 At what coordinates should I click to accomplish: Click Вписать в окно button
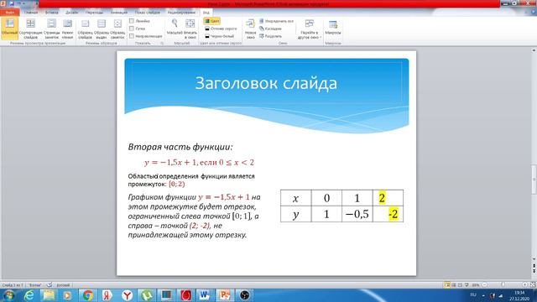click(190, 29)
